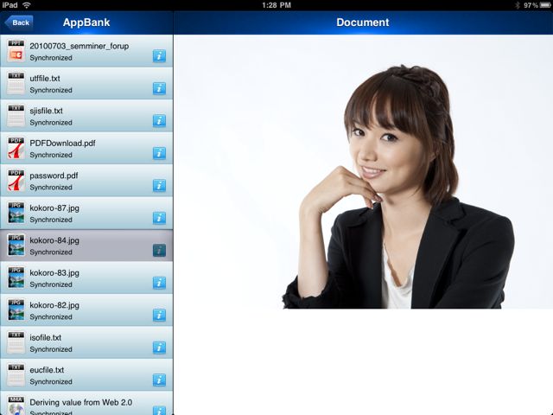Tap the 1:28 PM clock

coord(276,5)
